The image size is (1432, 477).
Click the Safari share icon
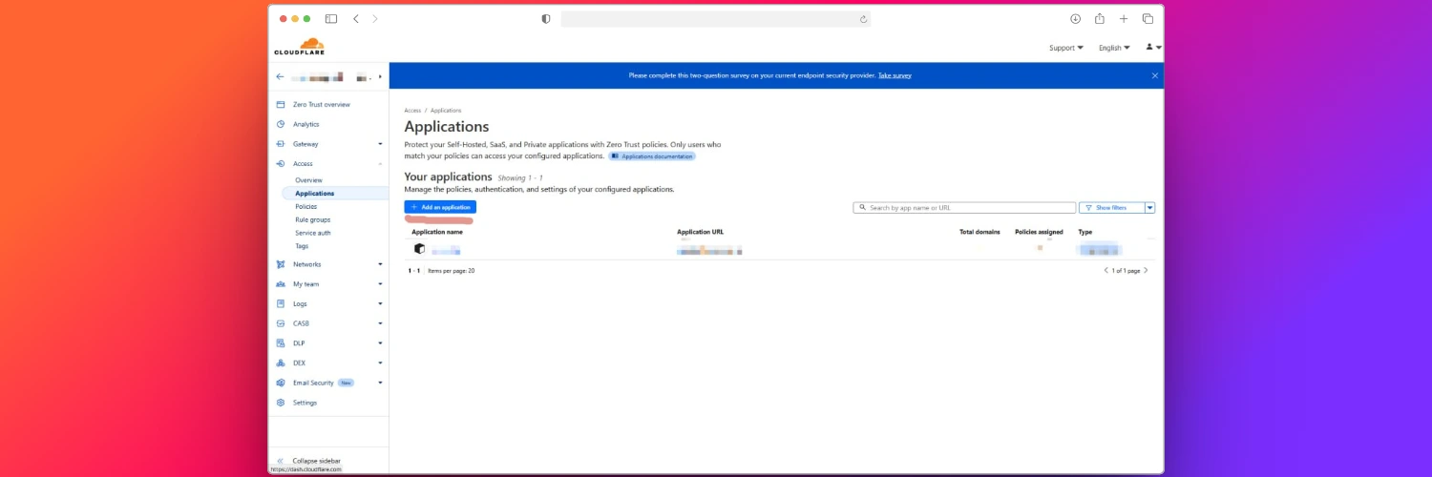click(x=1100, y=19)
